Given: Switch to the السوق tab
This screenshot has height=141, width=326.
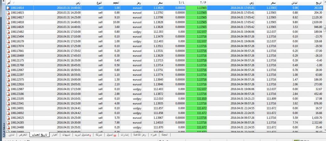Looking at the screenshot, I should (110, 135).
